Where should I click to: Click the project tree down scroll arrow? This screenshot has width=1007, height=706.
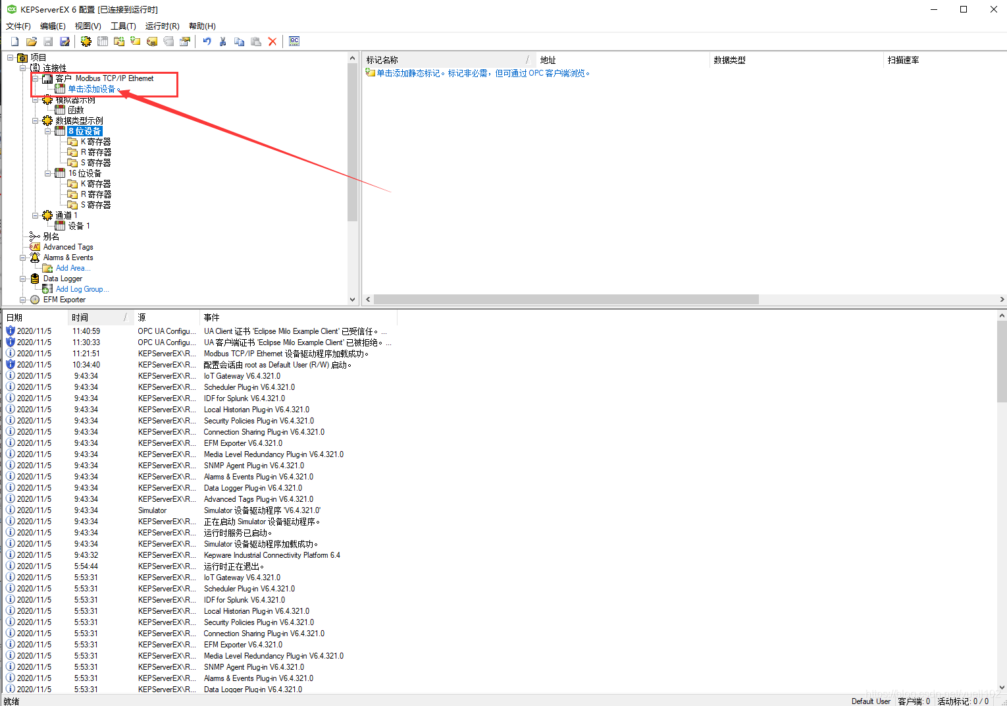[x=353, y=299]
